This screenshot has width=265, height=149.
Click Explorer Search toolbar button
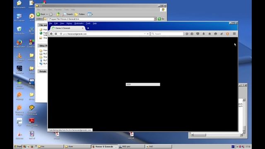pos(67,14)
